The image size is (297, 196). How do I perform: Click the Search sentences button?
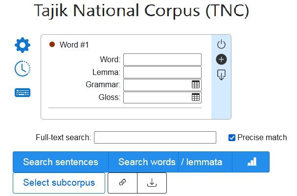coord(61,162)
